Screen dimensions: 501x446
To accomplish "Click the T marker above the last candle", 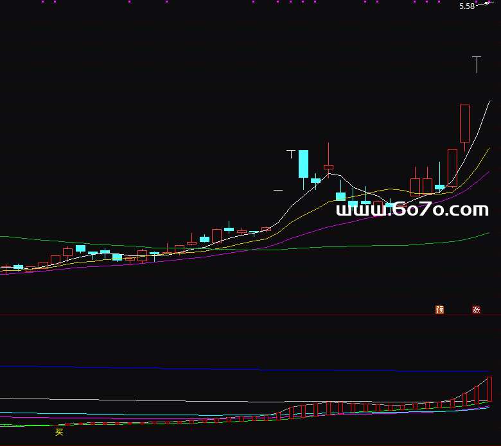I will tap(477, 64).
